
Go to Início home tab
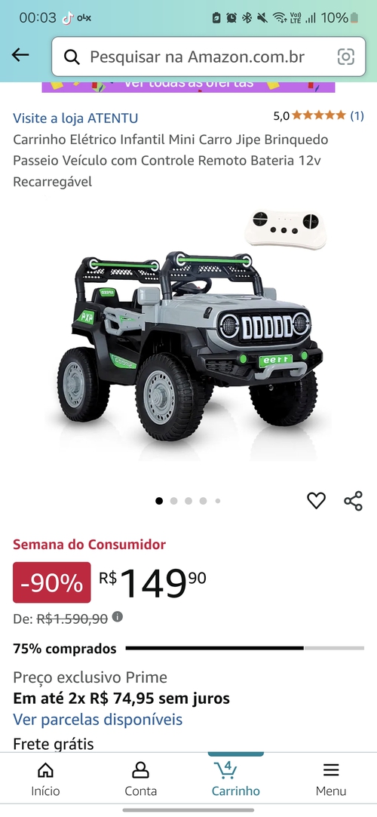[45, 779]
